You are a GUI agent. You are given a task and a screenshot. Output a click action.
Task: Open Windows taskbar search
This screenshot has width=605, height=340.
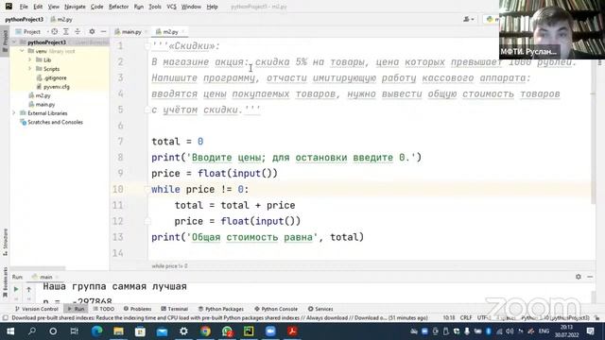click(32, 331)
